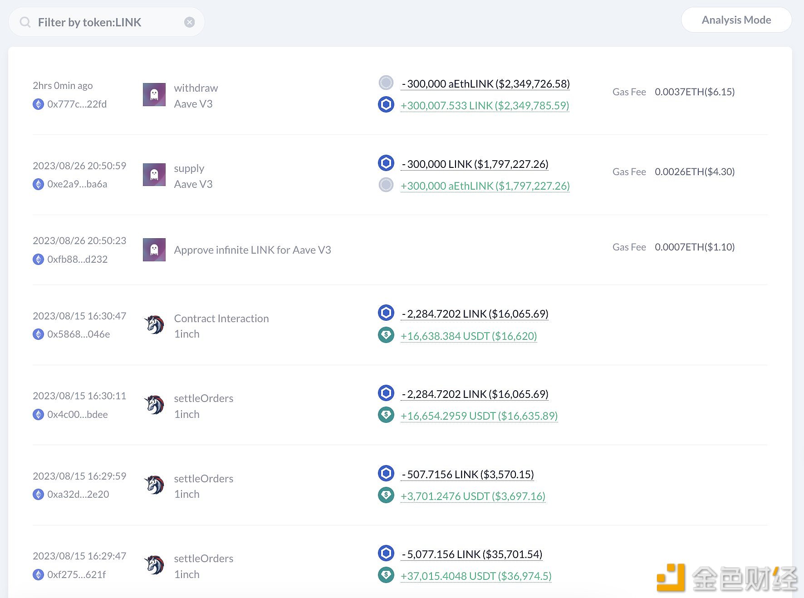Click the search magnifier icon

pyautogui.click(x=25, y=22)
